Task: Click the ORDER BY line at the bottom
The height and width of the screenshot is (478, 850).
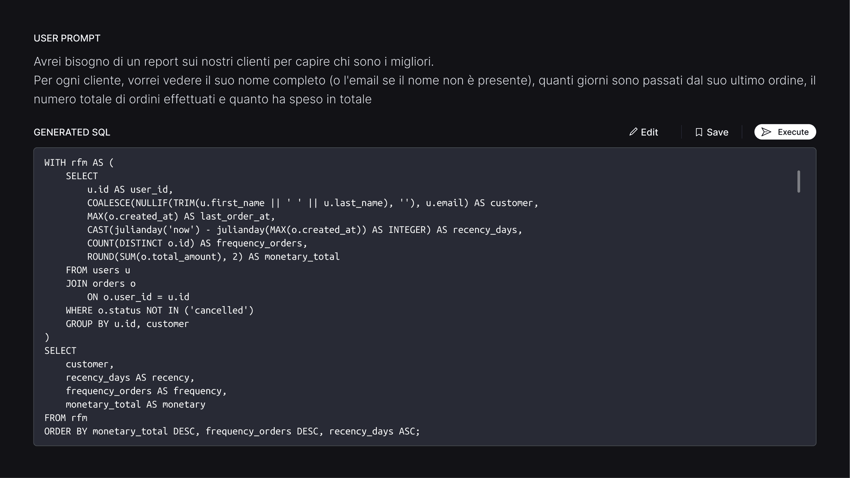Action: (232, 431)
